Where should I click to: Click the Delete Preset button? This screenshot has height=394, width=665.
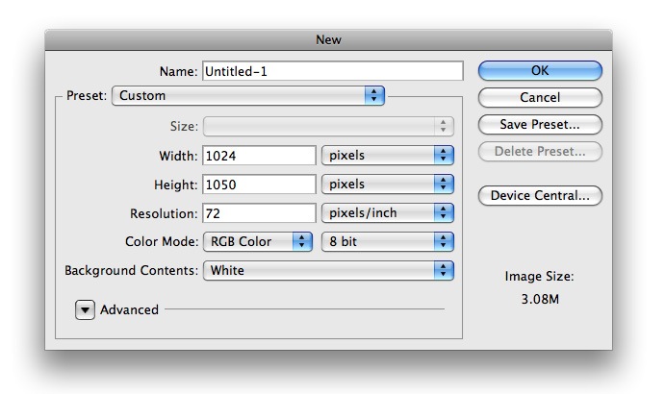[x=540, y=151]
